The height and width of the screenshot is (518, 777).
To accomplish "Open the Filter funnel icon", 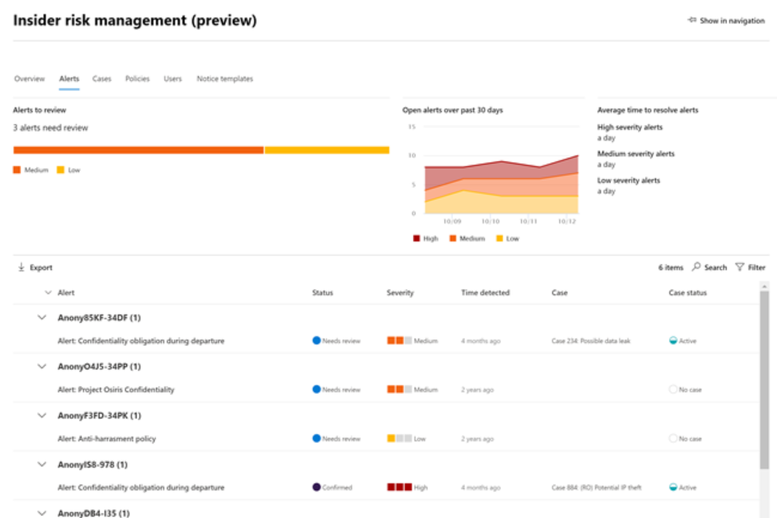I will [x=740, y=267].
